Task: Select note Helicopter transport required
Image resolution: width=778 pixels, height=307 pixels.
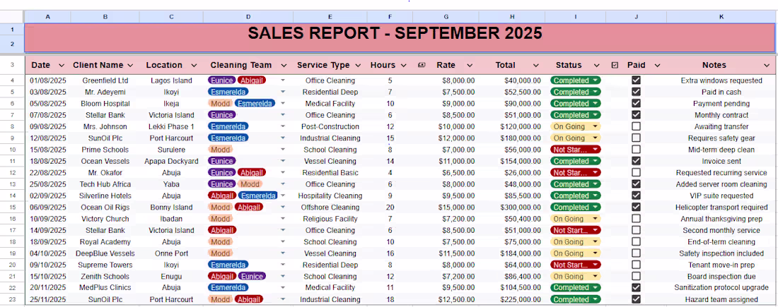Action: pos(721,207)
